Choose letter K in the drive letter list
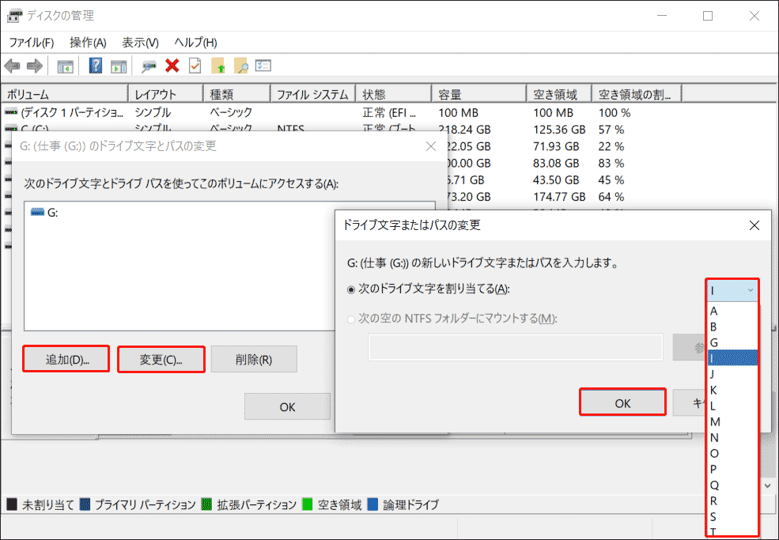The height and width of the screenshot is (540, 779). 732,390
